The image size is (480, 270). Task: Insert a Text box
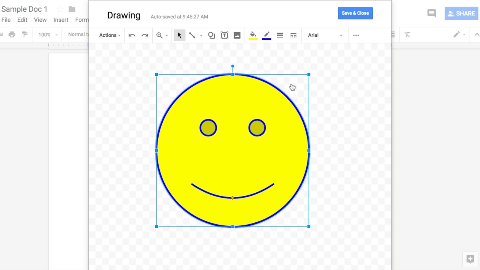(224, 35)
